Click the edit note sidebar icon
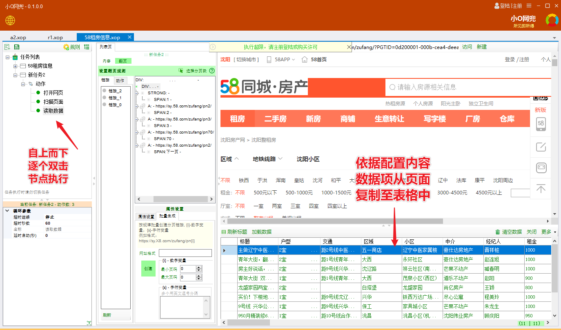561x330 pixels. point(541,147)
